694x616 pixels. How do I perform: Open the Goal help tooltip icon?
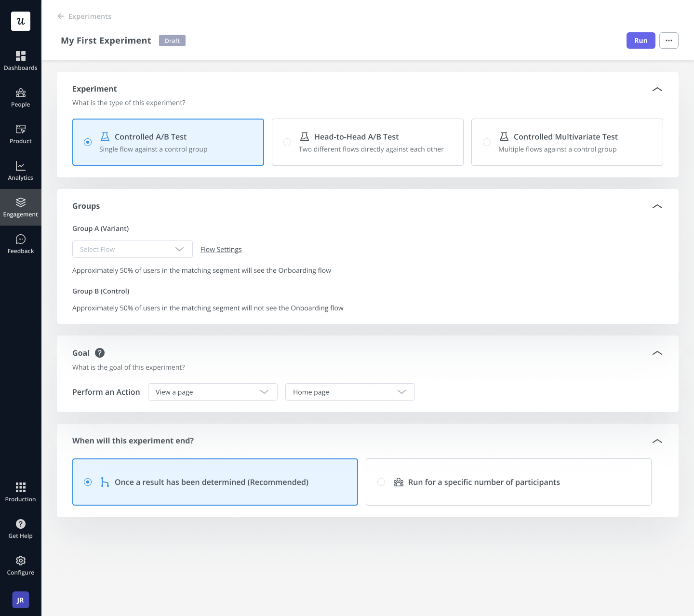100,353
